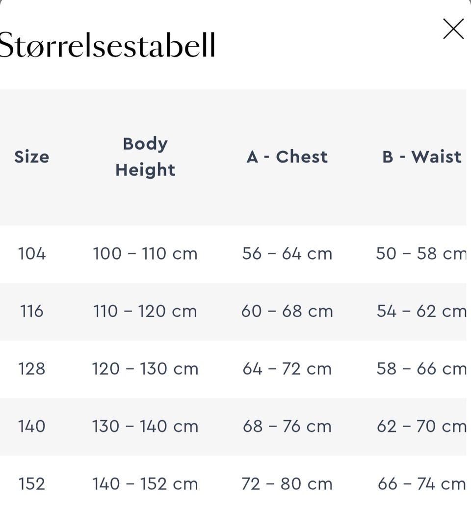This screenshot has width=471, height=510.
Task: Click the 54 – 62 cm waist cell
Action: click(x=421, y=311)
